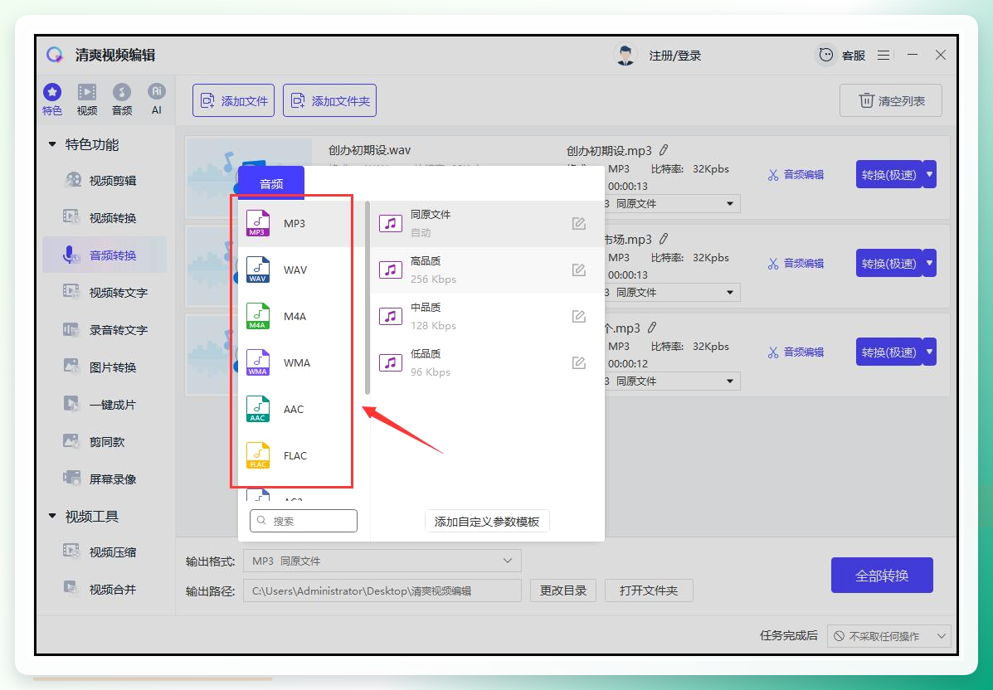Choose the 中品质 music note icon

(391, 316)
